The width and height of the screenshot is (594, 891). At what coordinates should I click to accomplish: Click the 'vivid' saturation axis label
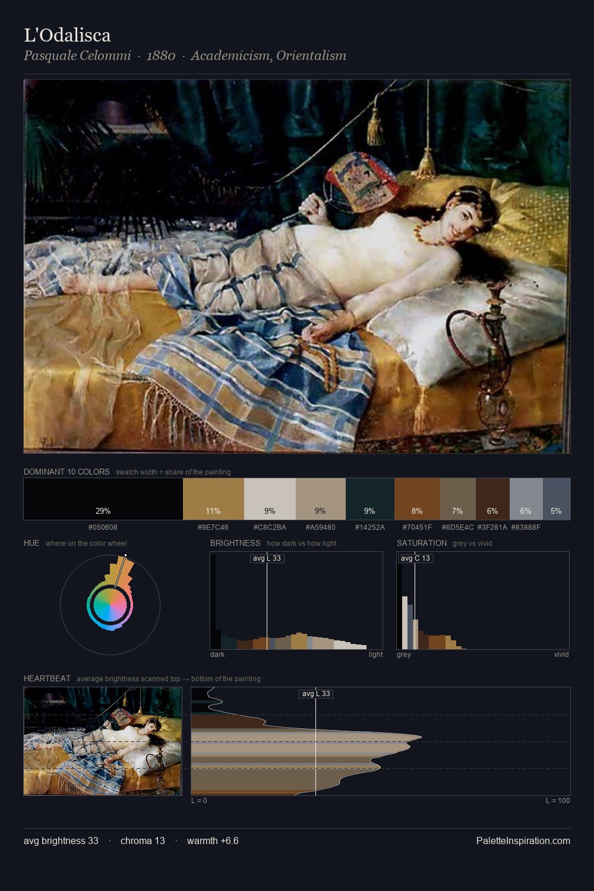[x=561, y=655]
